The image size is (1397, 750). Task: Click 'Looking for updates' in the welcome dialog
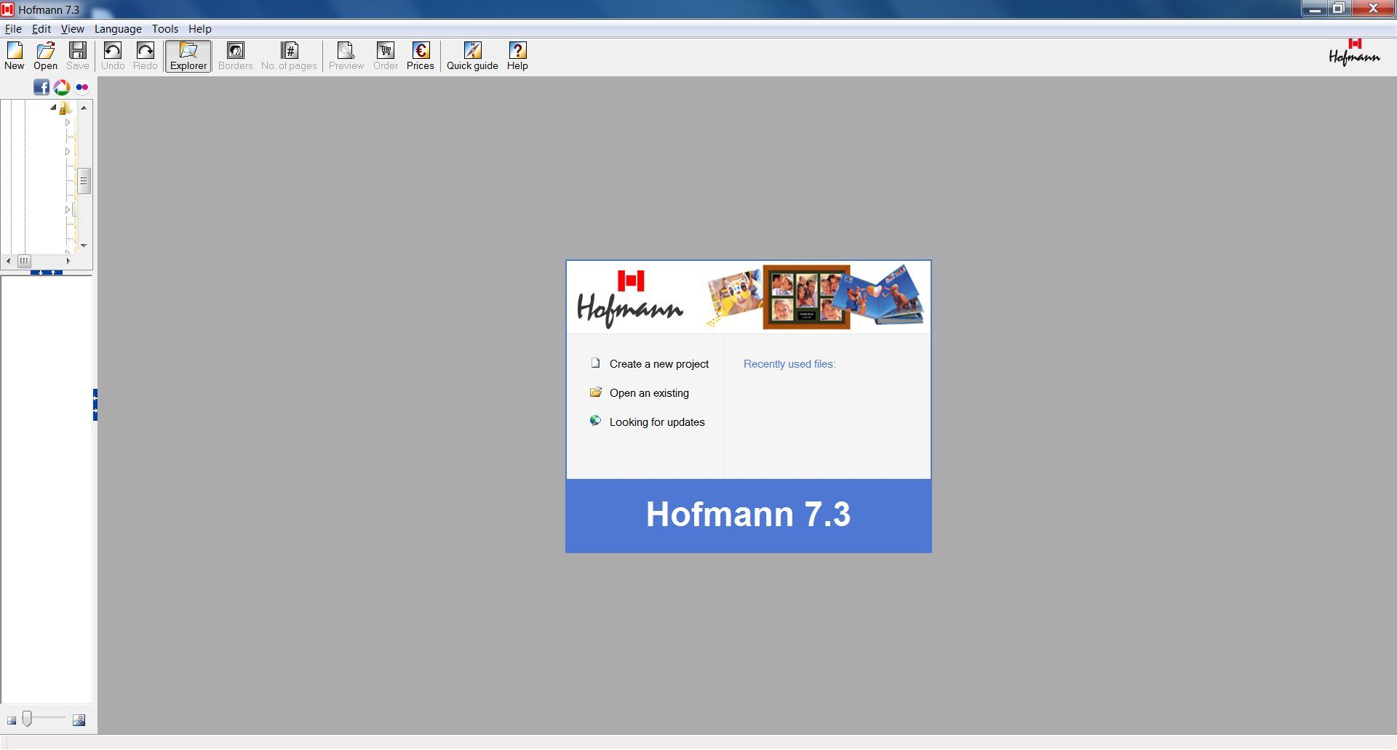coord(657,422)
